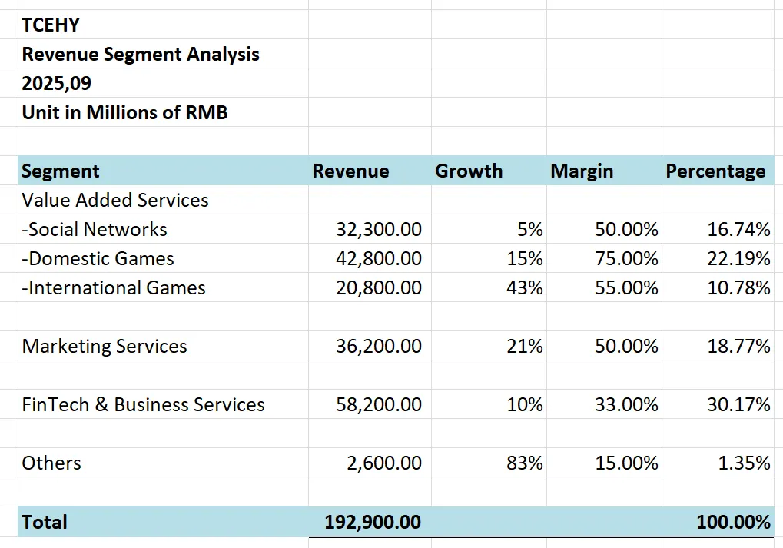Select the TCEHY title cell

point(51,25)
